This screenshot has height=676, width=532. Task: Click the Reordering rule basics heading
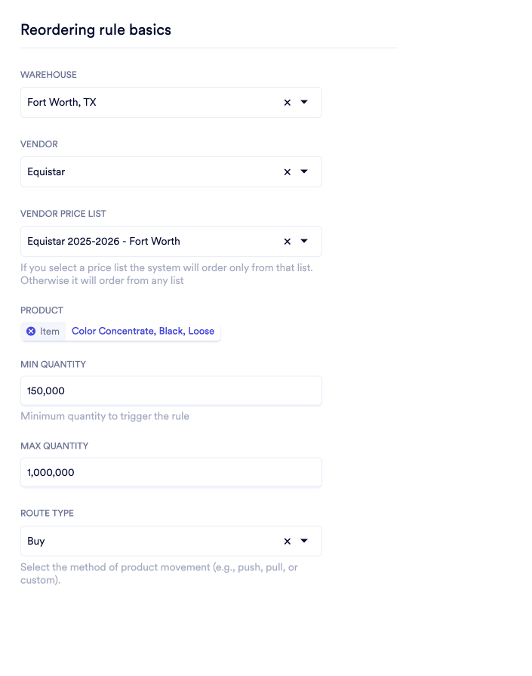[x=96, y=29]
